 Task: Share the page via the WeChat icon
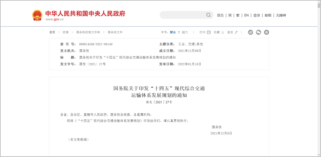259,32
